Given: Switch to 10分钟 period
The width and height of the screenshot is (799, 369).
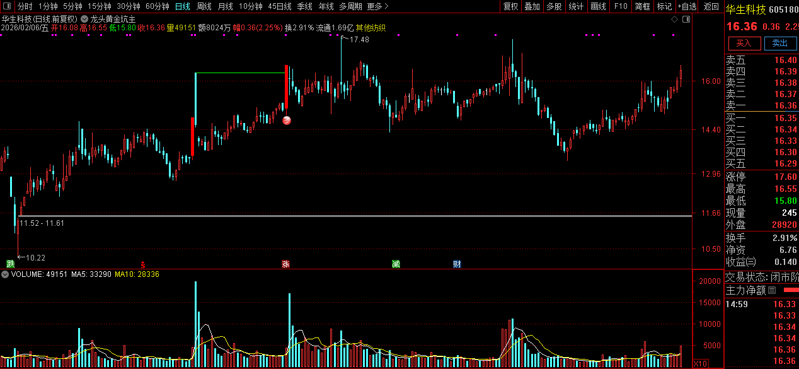Looking at the screenshot, I should (x=251, y=6).
